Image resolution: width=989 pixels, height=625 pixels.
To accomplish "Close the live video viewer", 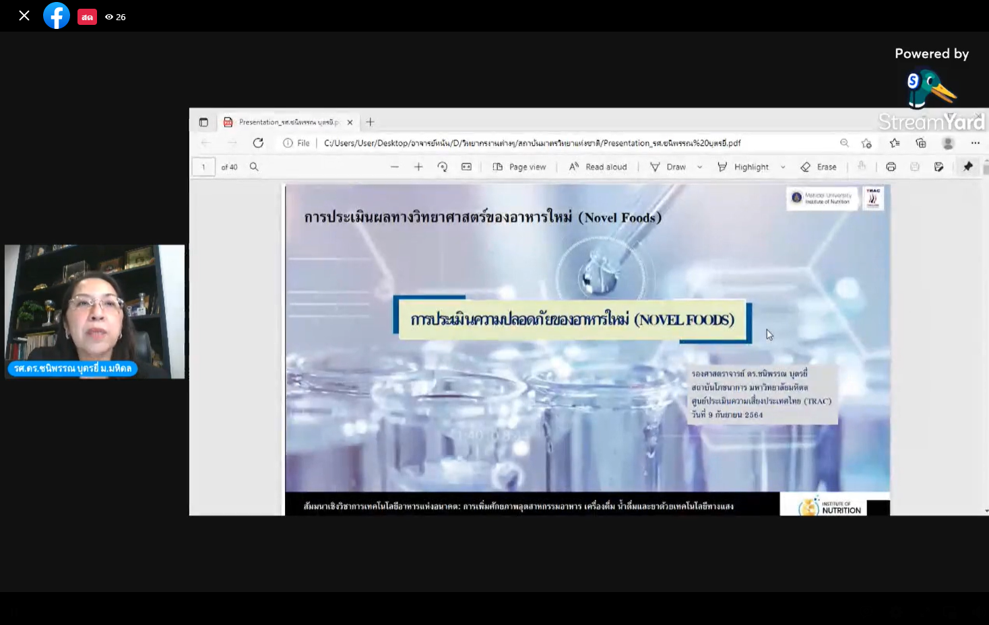I will [24, 15].
